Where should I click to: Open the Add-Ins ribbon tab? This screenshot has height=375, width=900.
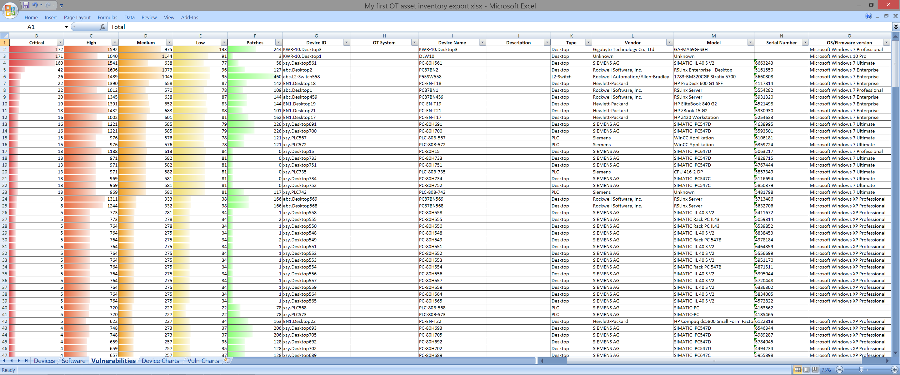(x=189, y=17)
